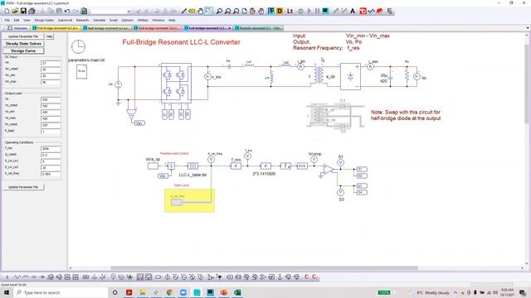Click the diode element in bottom toolbar
Screen dimensions: 531x298
coord(42,277)
